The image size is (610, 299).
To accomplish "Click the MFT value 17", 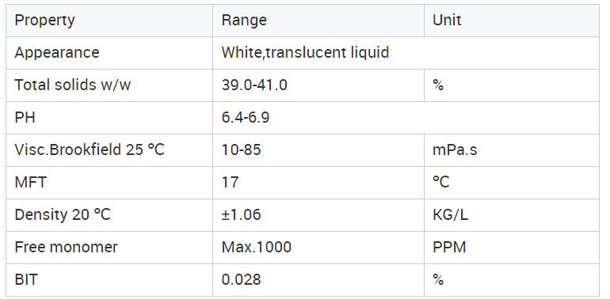I will (230, 183).
